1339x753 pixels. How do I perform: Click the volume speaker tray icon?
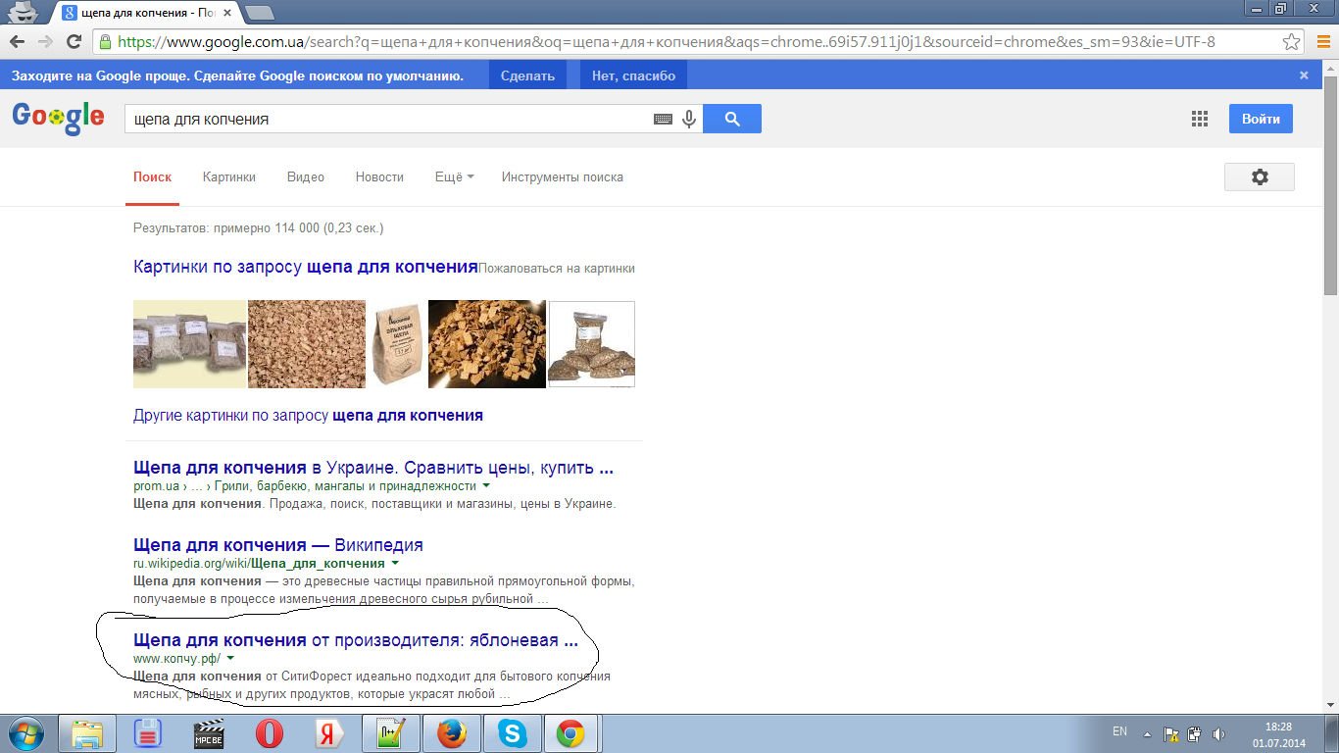pyautogui.click(x=1218, y=733)
